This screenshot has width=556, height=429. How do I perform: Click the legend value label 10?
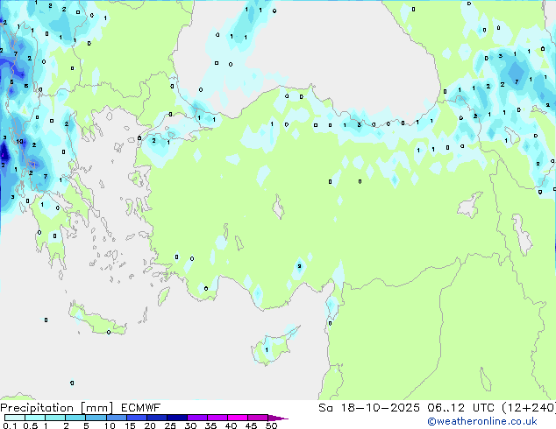[110, 426]
